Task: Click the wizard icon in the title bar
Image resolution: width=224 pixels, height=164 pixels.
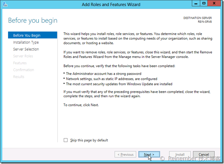Action: coord(6,5)
